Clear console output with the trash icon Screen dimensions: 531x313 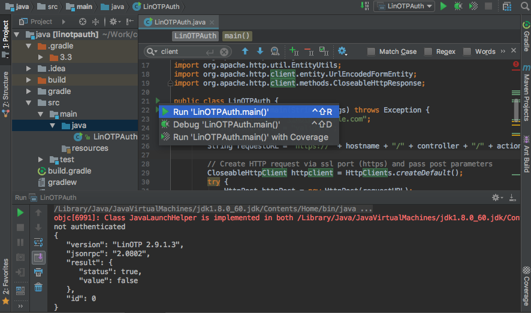[38, 288]
